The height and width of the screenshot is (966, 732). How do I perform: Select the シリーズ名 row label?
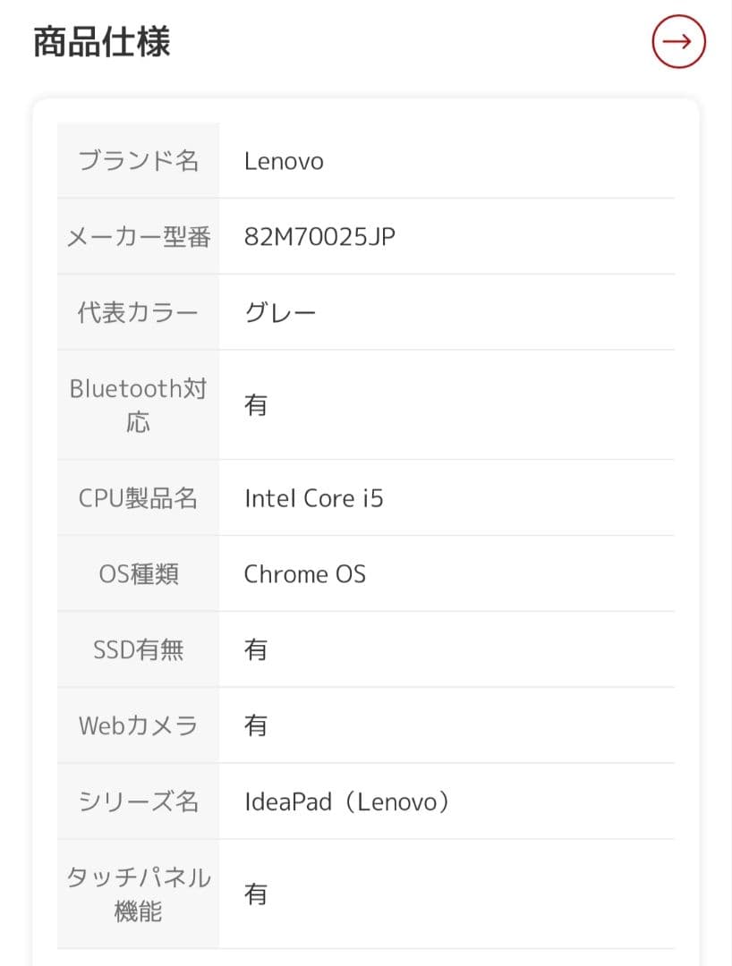coord(138,801)
